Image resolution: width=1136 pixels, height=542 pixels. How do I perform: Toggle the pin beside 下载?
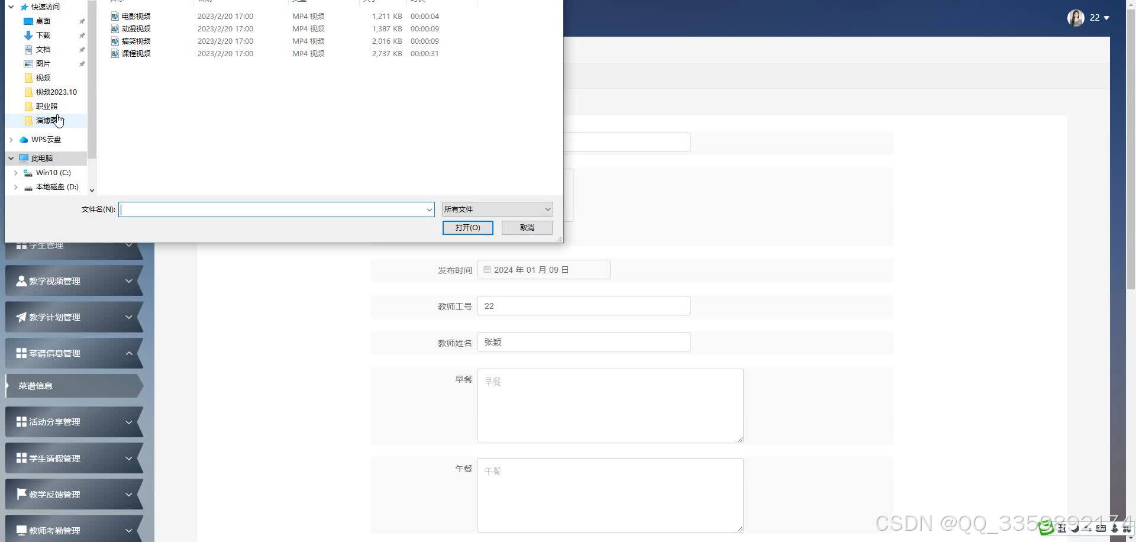click(x=82, y=36)
